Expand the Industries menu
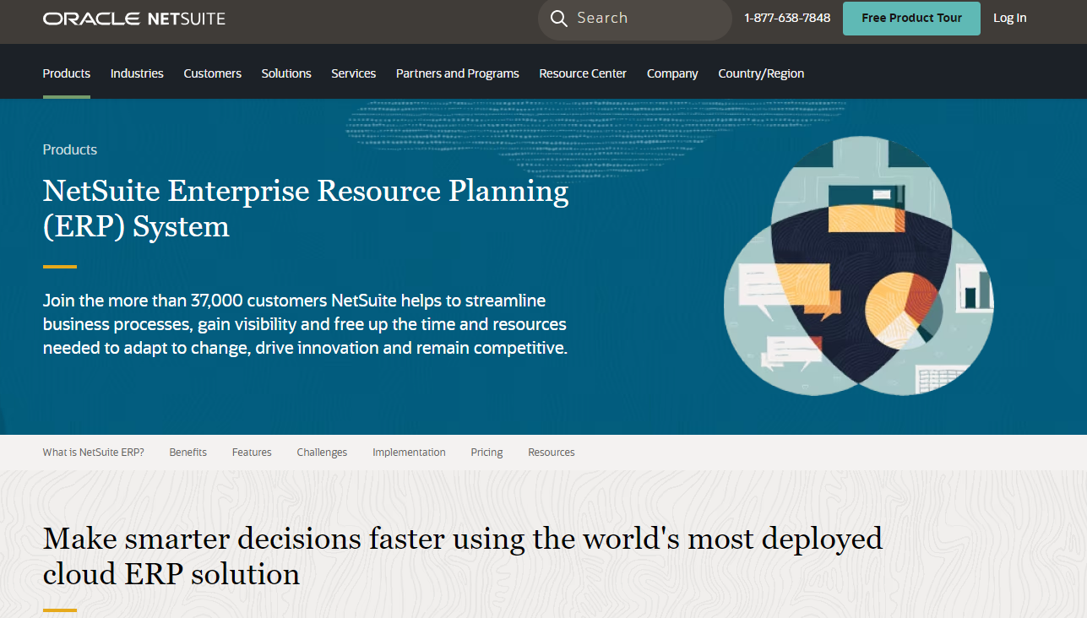Viewport: 1087px width, 618px height. click(137, 73)
